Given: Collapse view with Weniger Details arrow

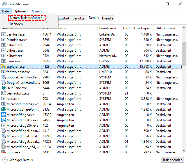Looking at the screenshot, I should coord(5,160).
